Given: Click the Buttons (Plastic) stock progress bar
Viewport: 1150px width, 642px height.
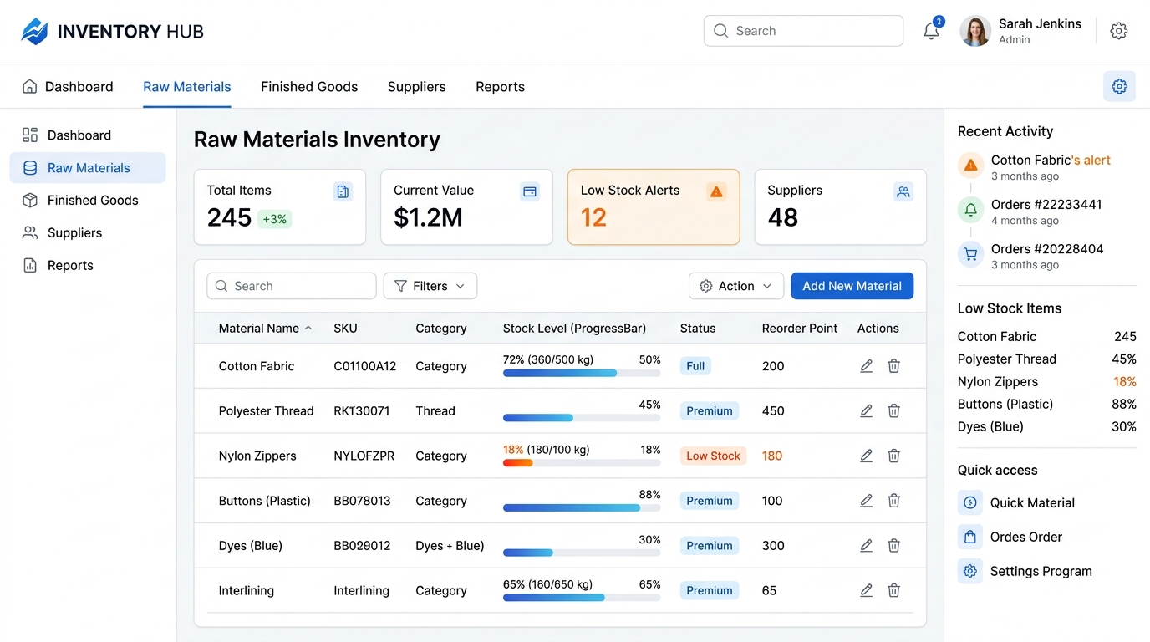Looking at the screenshot, I should [582, 507].
